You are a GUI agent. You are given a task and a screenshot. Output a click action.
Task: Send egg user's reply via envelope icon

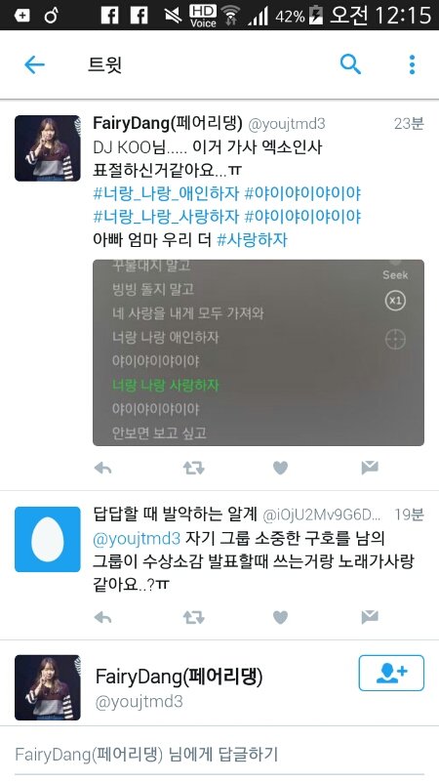[x=370, y=618]
